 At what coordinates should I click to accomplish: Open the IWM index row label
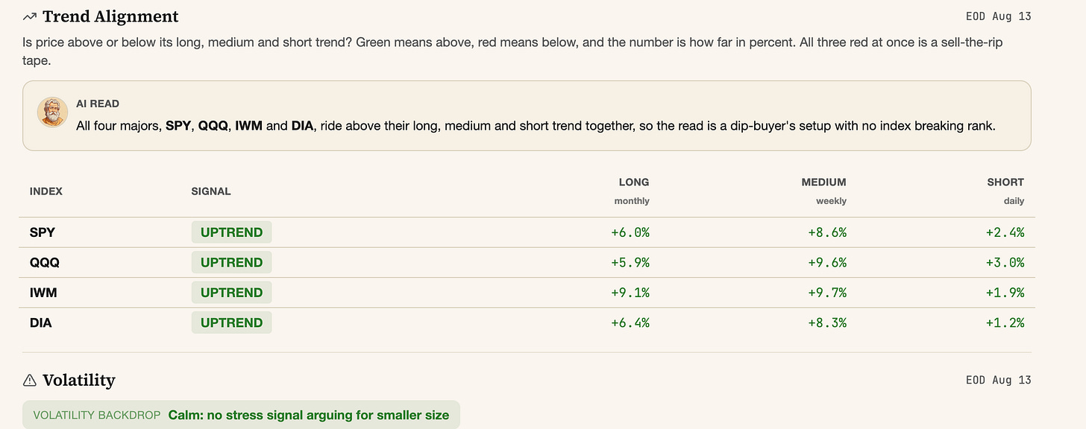tap(43, 293)
